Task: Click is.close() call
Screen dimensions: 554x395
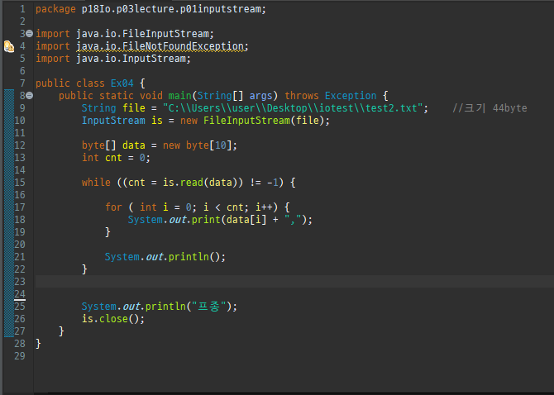Action: 113,318
